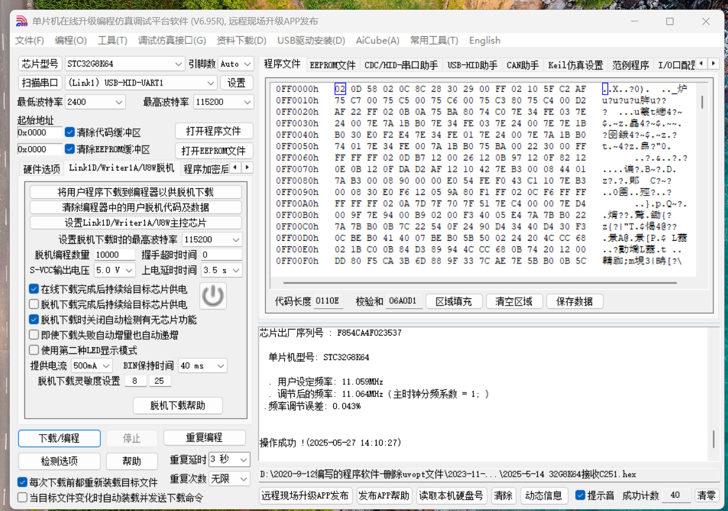The width and height of the screenshot is (728, 511).
Task: Open 工具(T) menu
Action: [112, 40]
